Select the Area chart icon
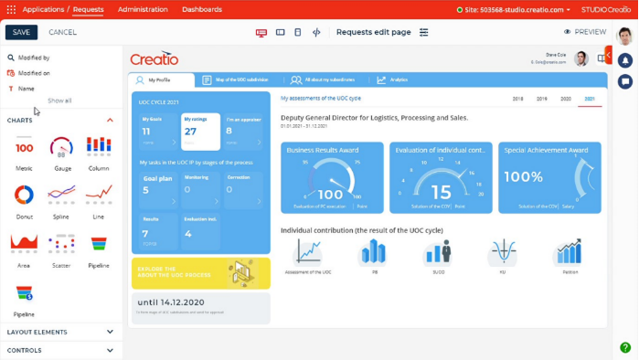639x360 pixels. (24, 244)
